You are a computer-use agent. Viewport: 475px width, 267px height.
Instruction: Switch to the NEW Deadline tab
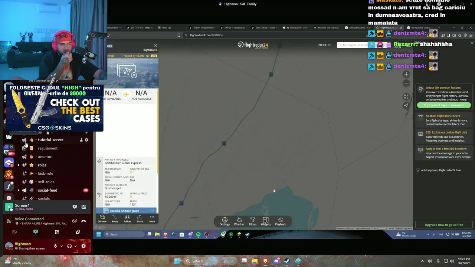click(x=202, y=27)
